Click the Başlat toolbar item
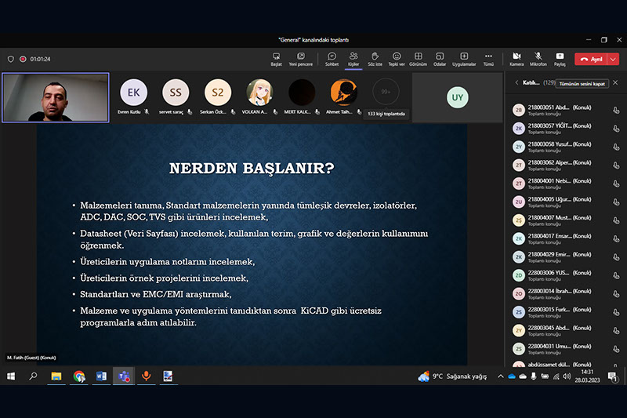The height and width of the screenshot is (418, 627). point(276,57)
